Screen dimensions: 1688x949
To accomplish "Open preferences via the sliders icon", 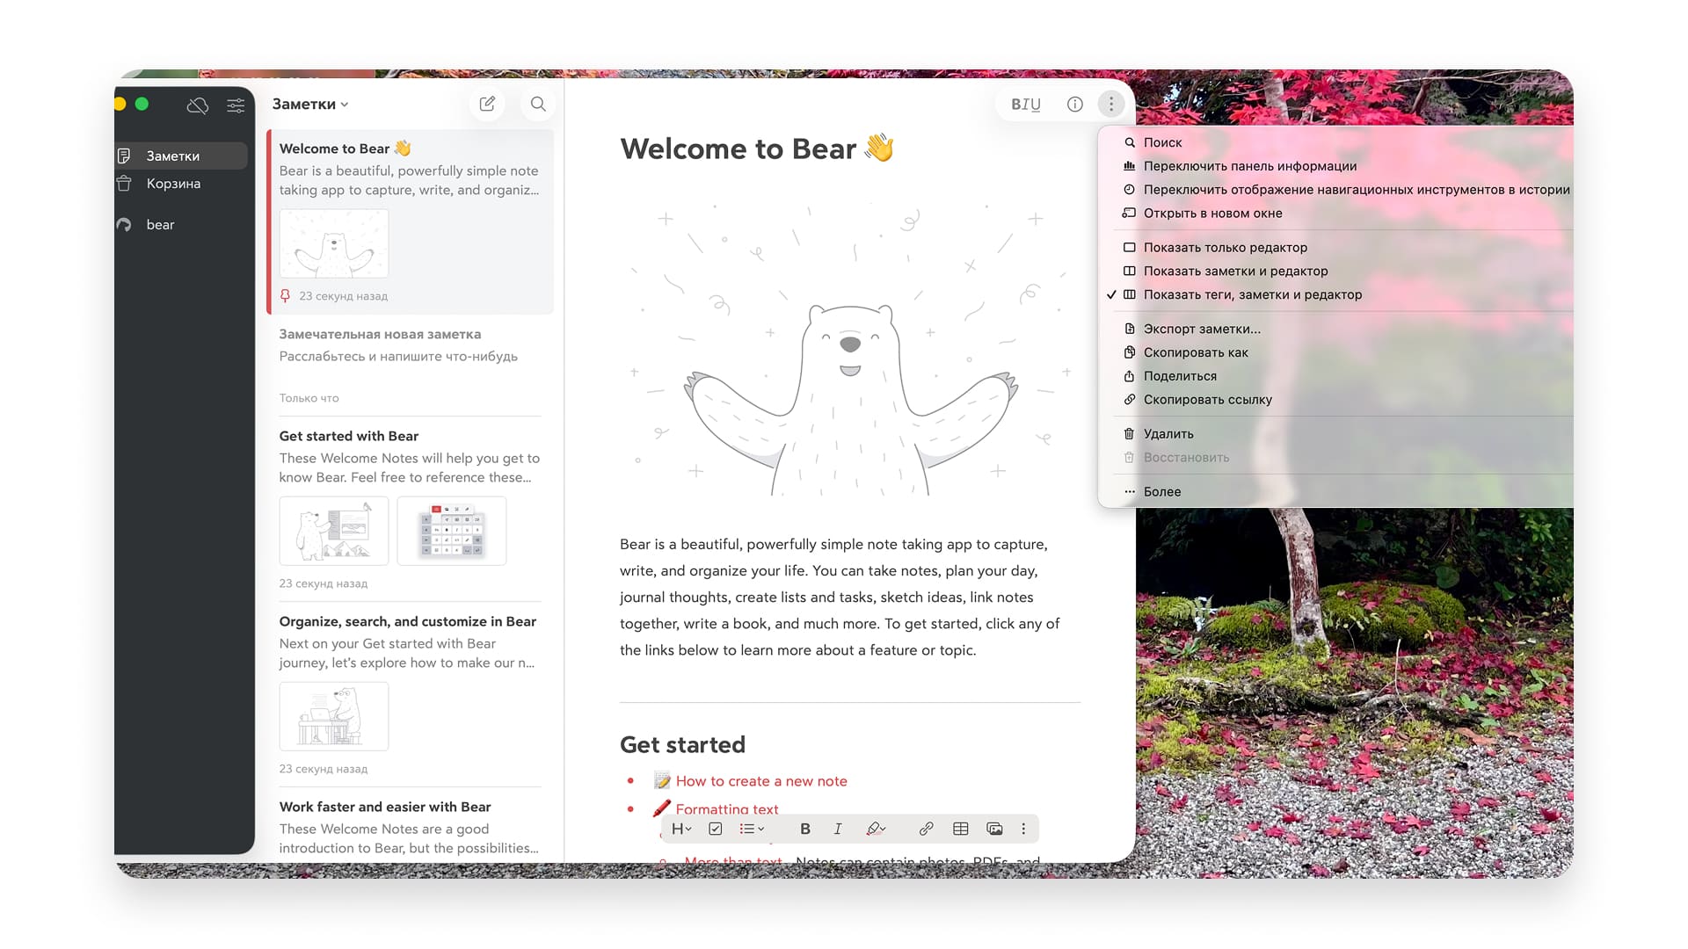I will [x=236, y=105].
